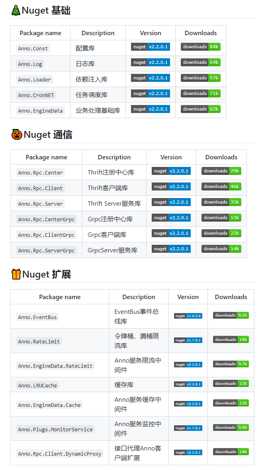Open the Anno.EventBus nuget v1.0.3.4 badge

[x=188, y=316]
